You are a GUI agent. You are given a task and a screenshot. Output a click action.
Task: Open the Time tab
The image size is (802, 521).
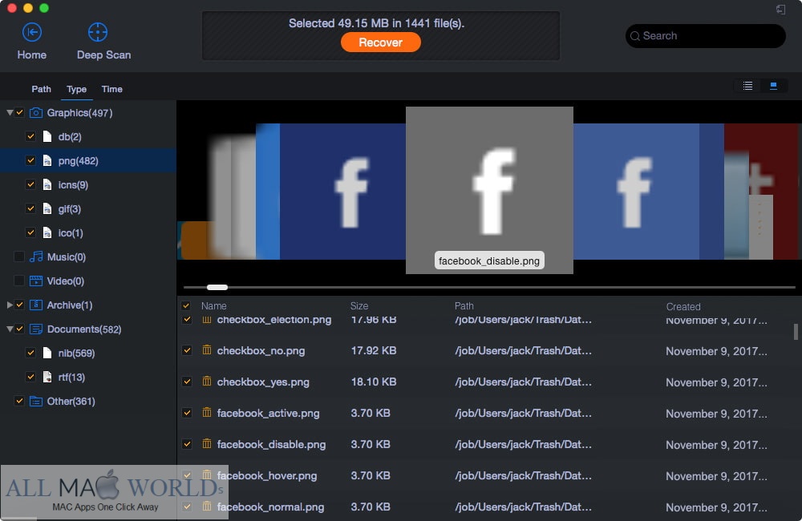(112, 89)
